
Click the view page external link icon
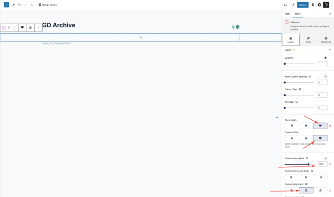coord(293,5)
